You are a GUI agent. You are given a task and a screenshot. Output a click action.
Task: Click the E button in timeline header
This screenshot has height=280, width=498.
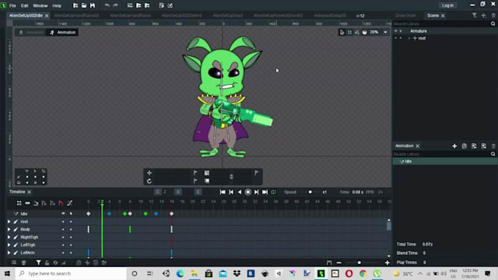pos(198,192)
